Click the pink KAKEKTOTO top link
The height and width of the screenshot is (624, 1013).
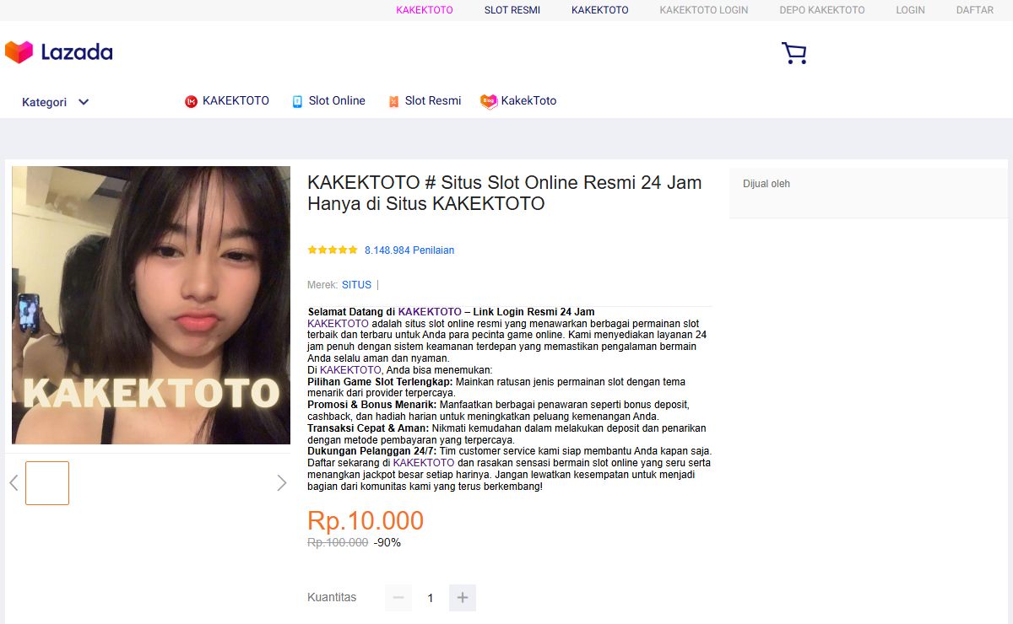[425, 10]
